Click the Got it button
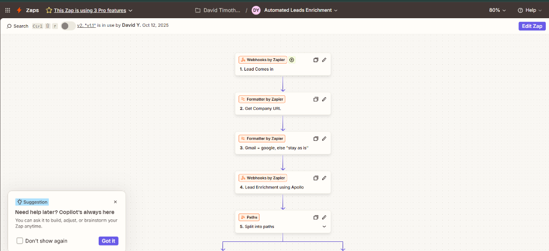 (x=108, y=241)
